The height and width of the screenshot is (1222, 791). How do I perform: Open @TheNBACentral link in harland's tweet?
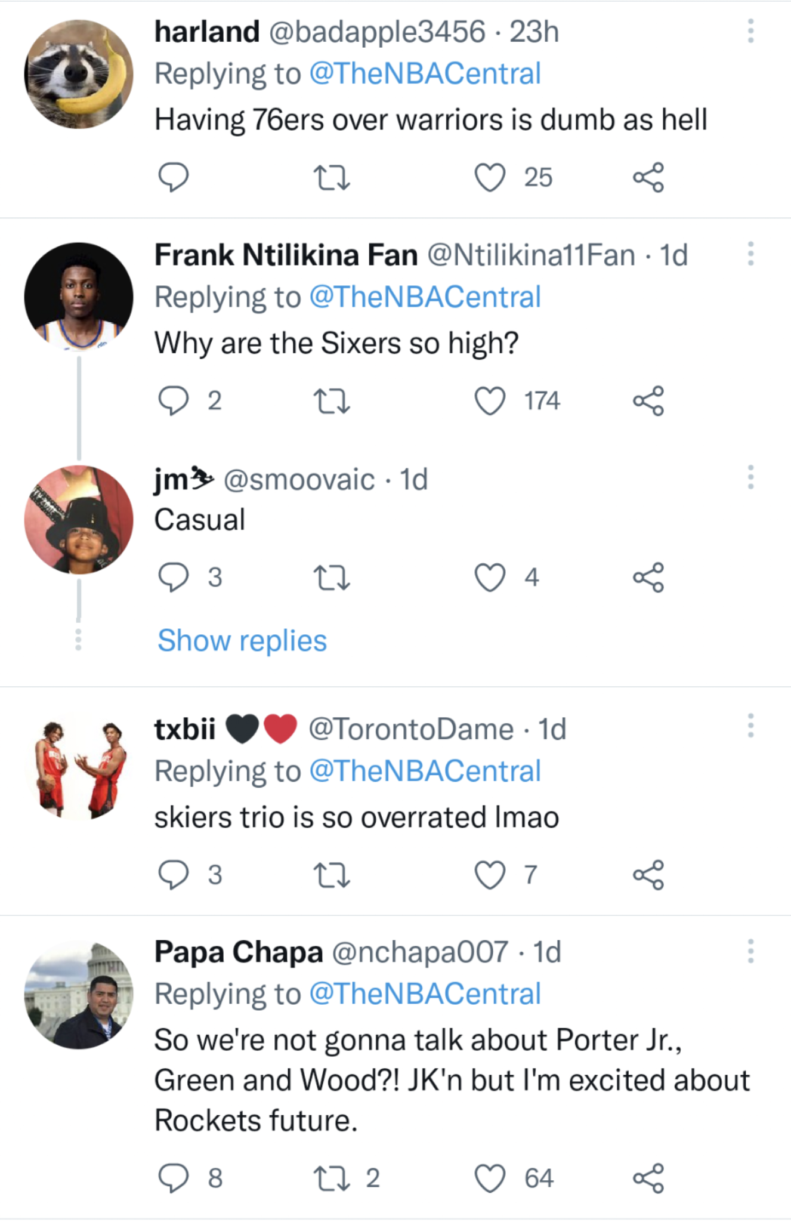coord(425,74)
